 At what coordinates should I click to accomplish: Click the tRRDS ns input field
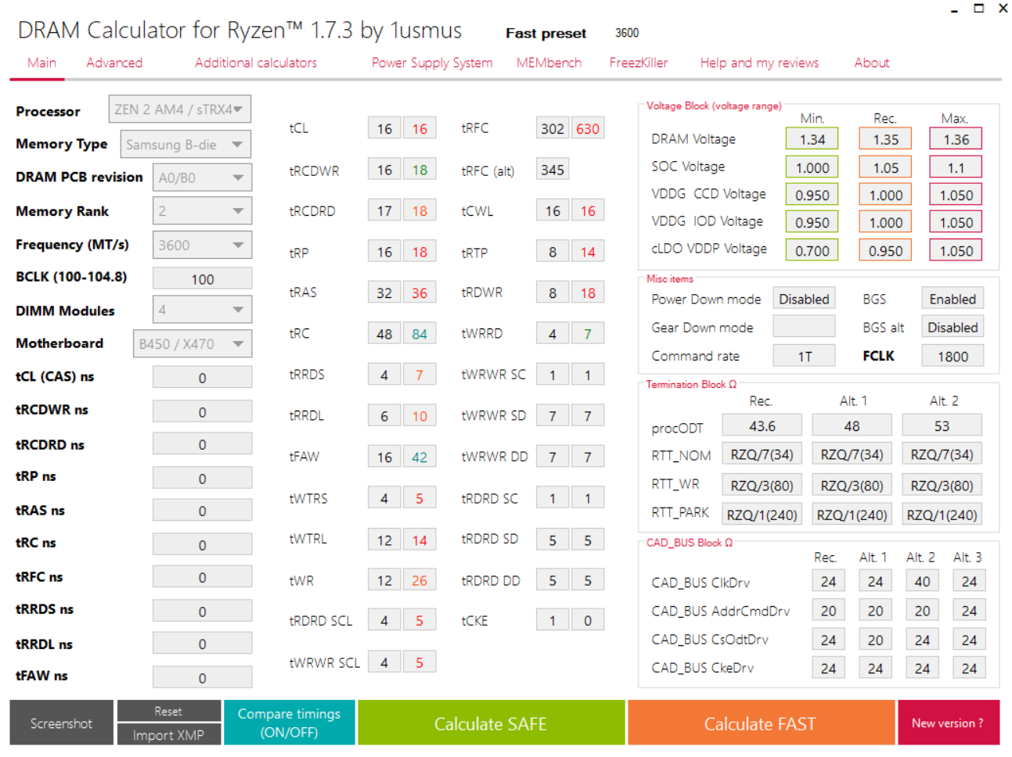tap(202, 611)
